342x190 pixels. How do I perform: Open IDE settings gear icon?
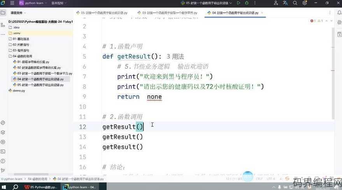305,3
